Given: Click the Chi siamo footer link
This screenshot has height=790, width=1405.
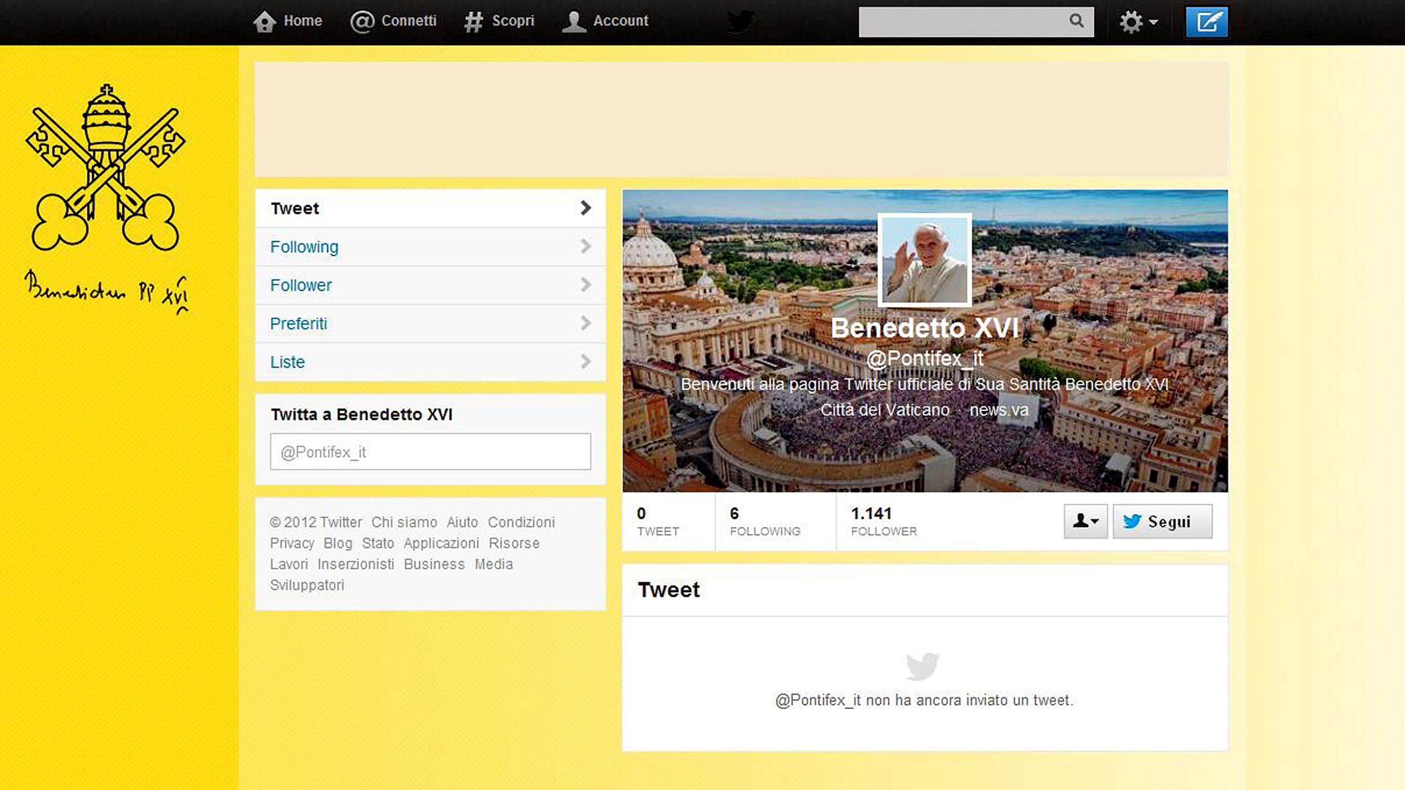Looking at the screenshot, I should coord(404,522).
